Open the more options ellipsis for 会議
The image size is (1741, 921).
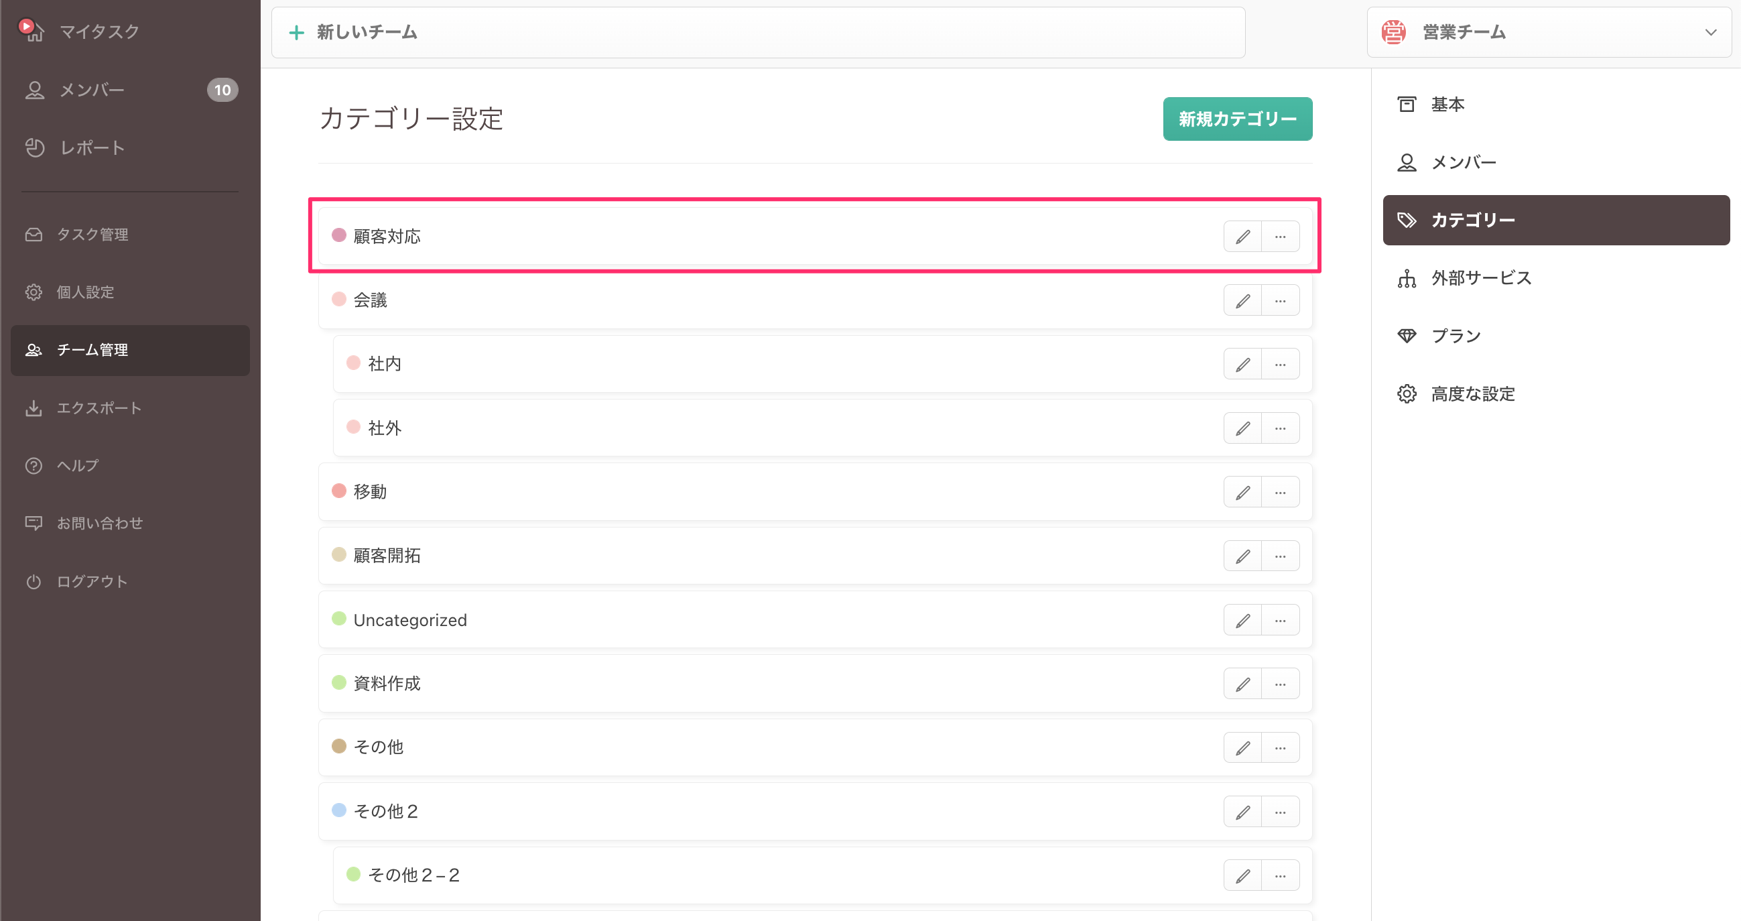pos(1280,301)
